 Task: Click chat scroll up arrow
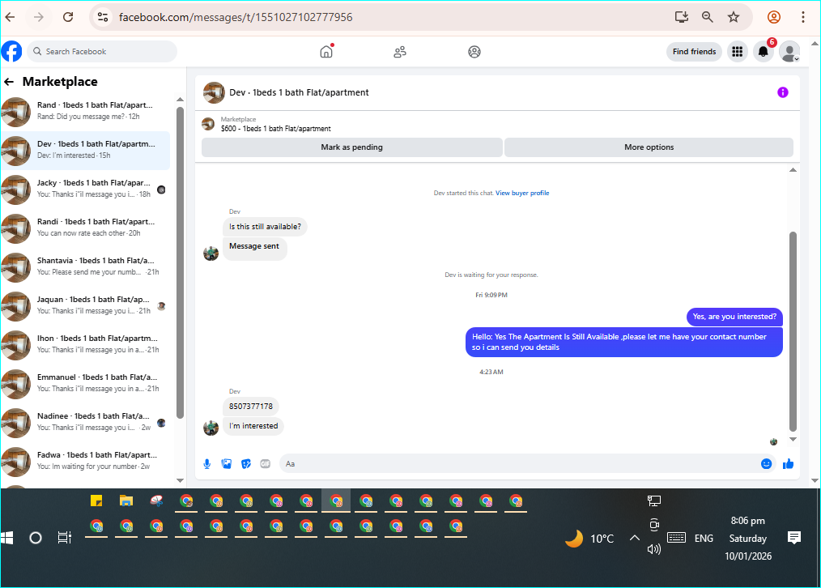pyautogui.click(x=793, y=170)
